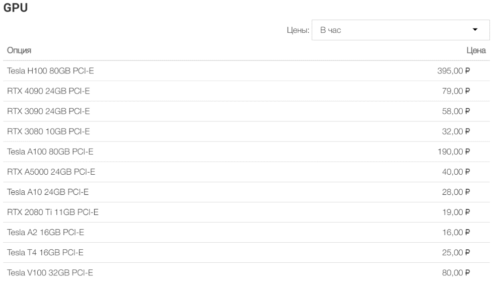The width and height of the screenshot is (495, 289).
Task: Click the 395,00 ₽ price for Tesla H100
Action: click(453, 71)
